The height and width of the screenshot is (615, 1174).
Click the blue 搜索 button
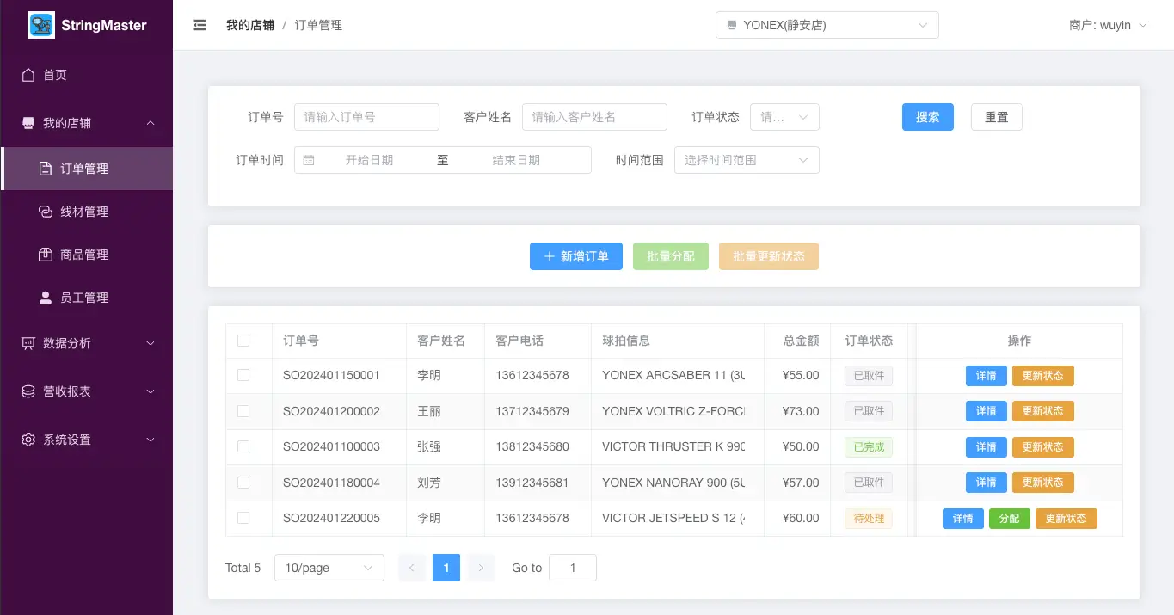pos(927,117)
